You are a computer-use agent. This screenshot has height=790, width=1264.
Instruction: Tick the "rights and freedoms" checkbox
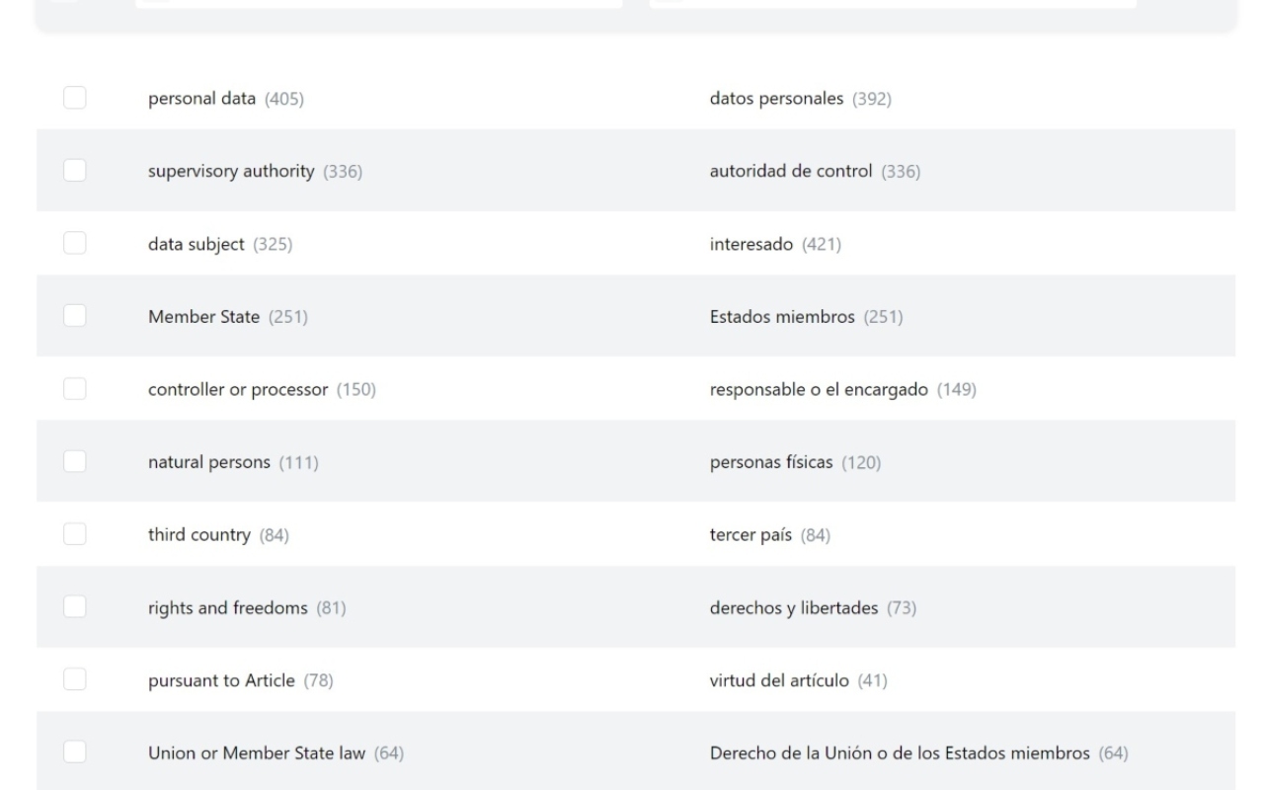point(75,607)
